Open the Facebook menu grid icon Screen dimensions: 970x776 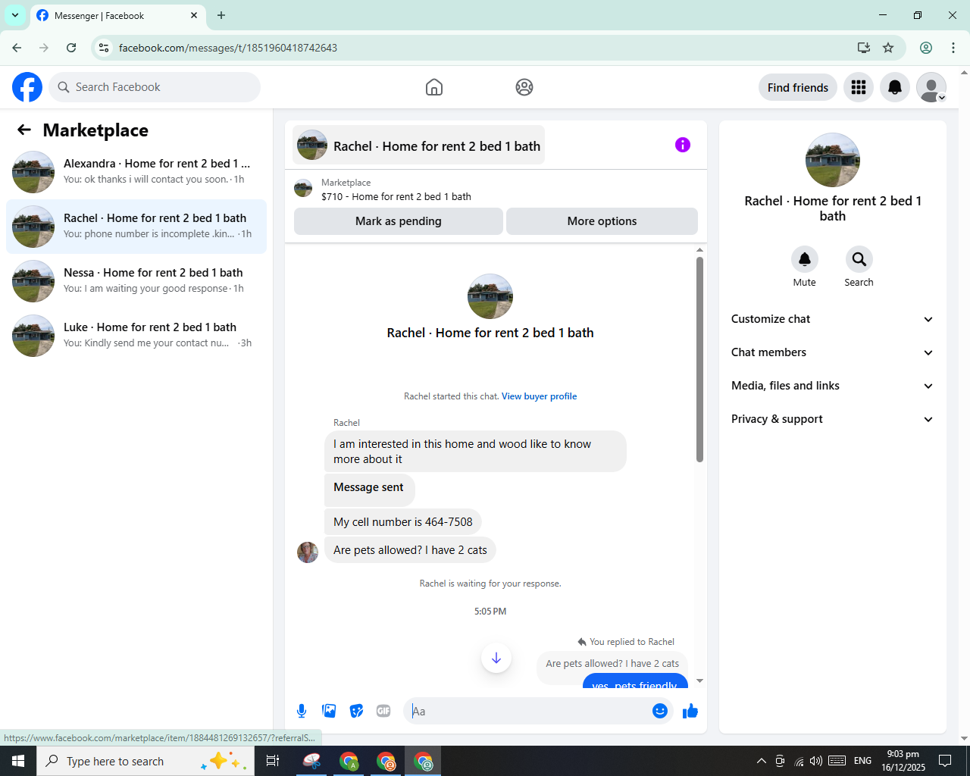859,87
